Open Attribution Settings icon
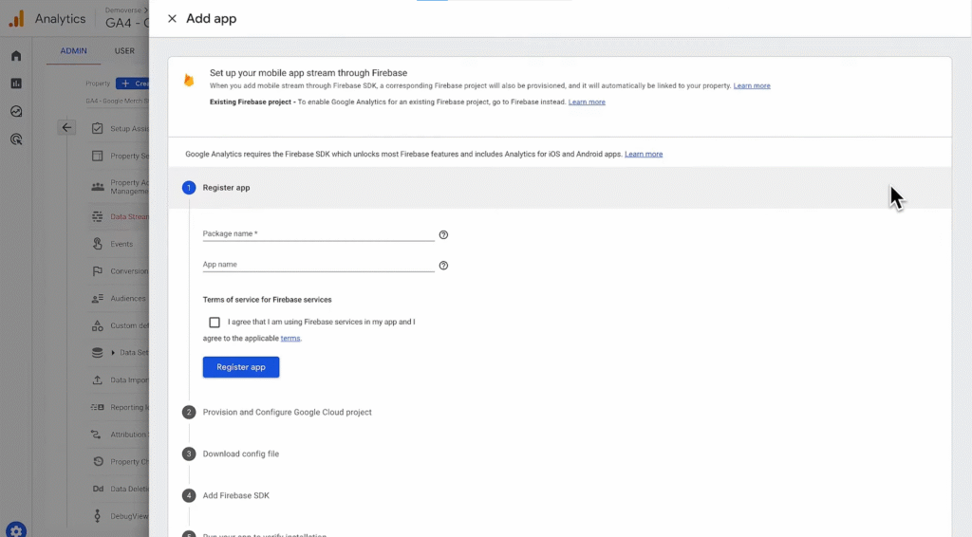The height and width of the screenshot is (537, 972). coord(96,435)
